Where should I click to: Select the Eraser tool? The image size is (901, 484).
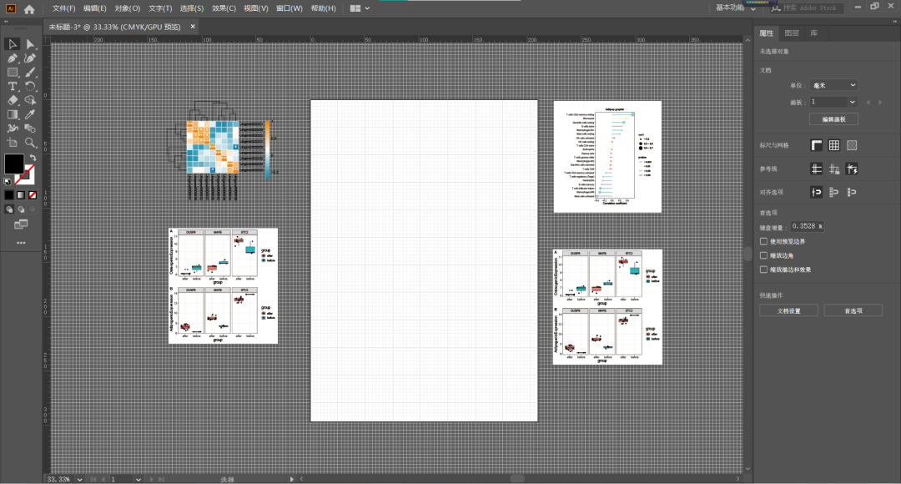tap(12, 100)
